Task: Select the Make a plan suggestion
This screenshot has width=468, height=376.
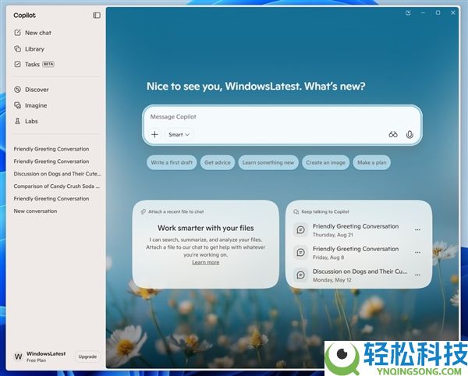Action: point(372,162)
